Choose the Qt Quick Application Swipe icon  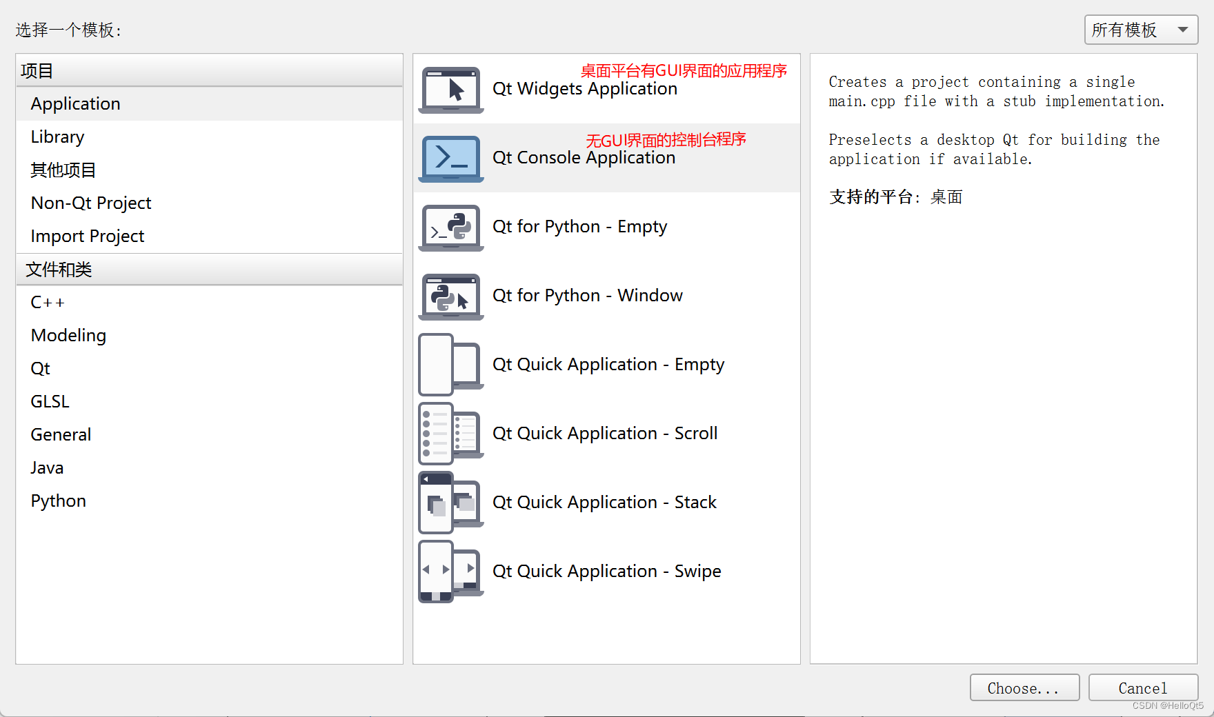point(451,572)
